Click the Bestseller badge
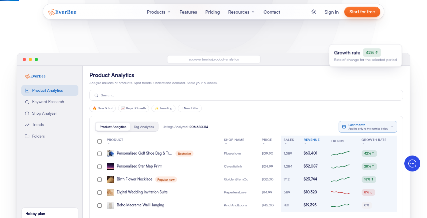Screen dimensions: 427x218 click(x=184, y=154)
